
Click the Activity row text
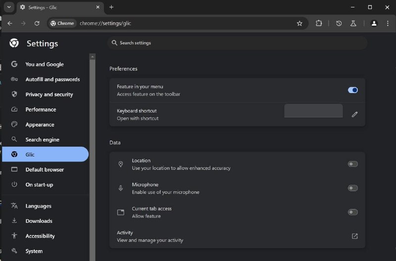[150, 236]
